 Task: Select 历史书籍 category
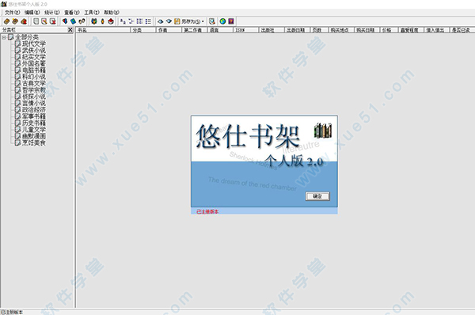[x=33, y=123]
